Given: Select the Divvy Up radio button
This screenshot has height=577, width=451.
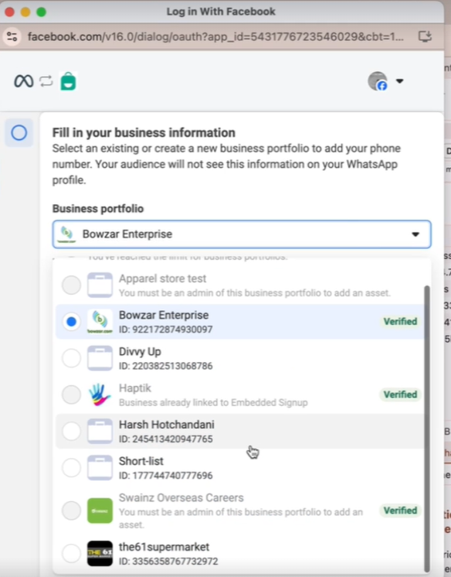Looking at the screenshot, I should click(x=71, y=358).
